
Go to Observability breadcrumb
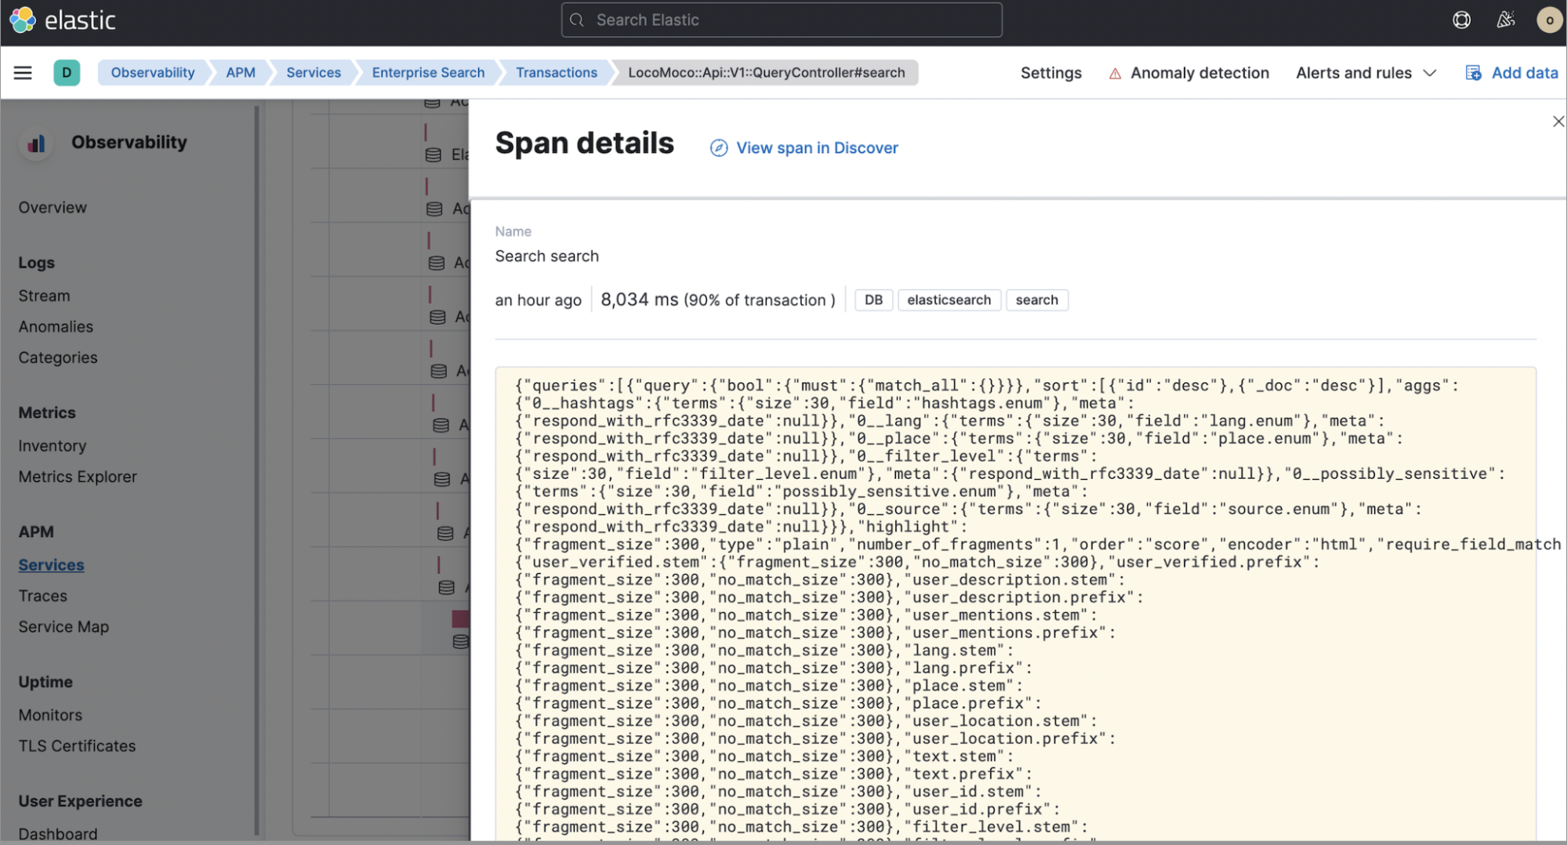153,73
